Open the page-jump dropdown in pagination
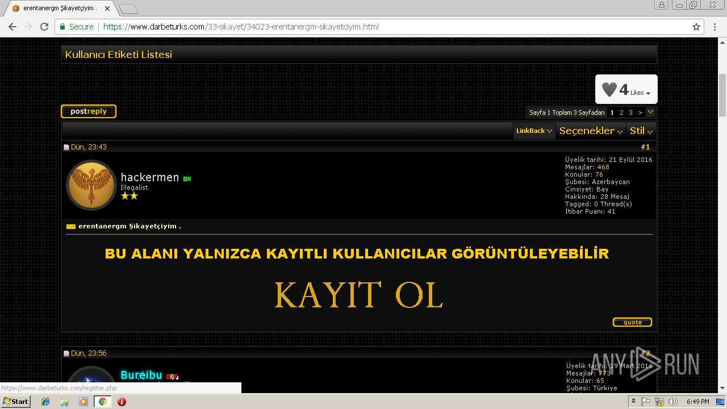This screenshot has width=727, height=409. [x=651, y=112]
